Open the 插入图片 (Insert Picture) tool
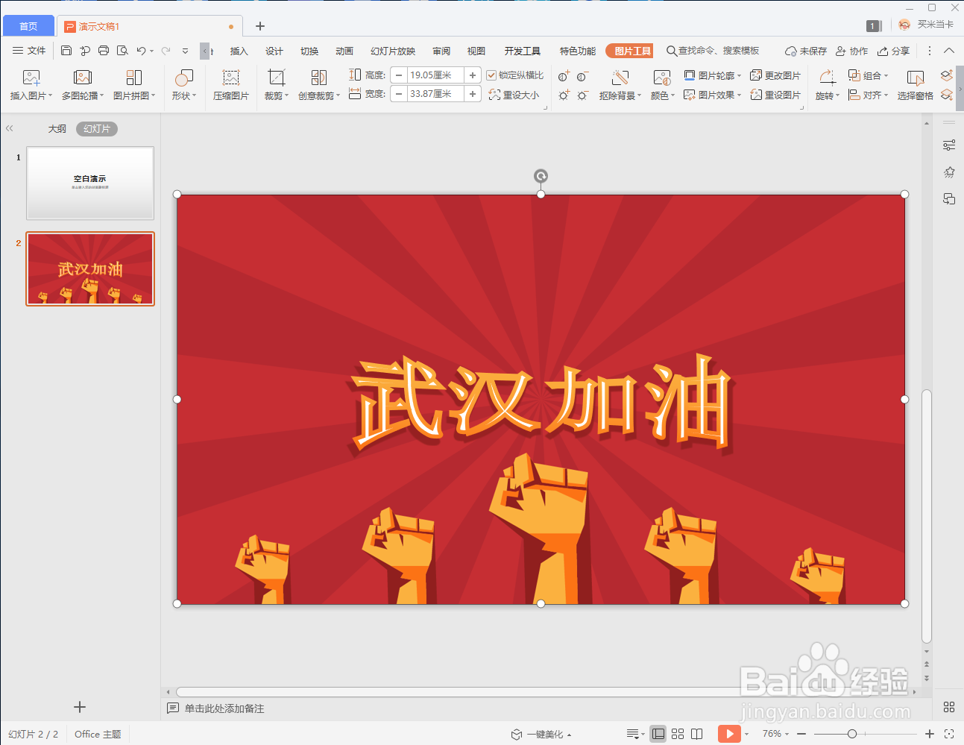964x745 pixels. pos(31,84)
